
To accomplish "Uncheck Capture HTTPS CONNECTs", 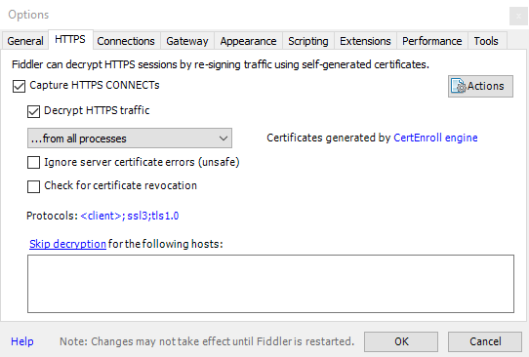I will tap(19, 86).
